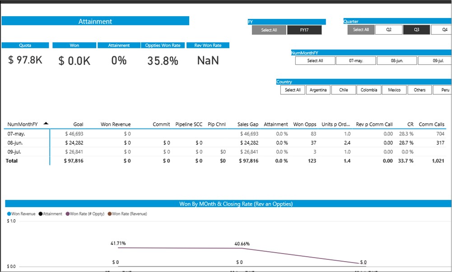Click Comm Calls value 704
The height and width of the screenshot is (272, 452).
click(x=440, y=134)
